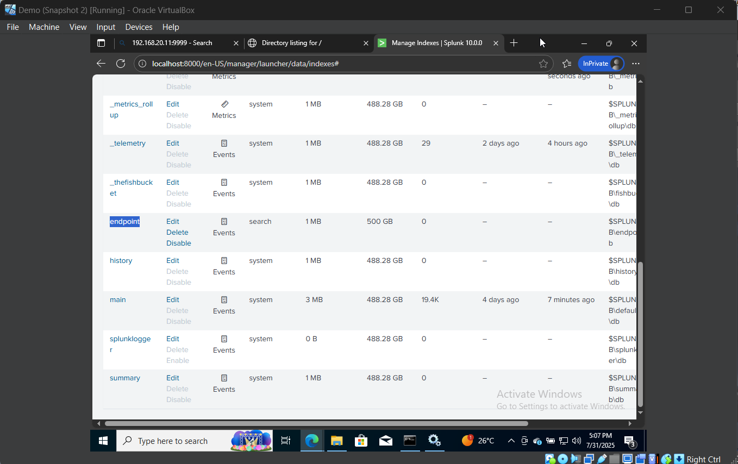The image size is (738, 464).
Task: Open a new browser tab with plus icon
Action: pyautogui.click(x=514, y=43)
